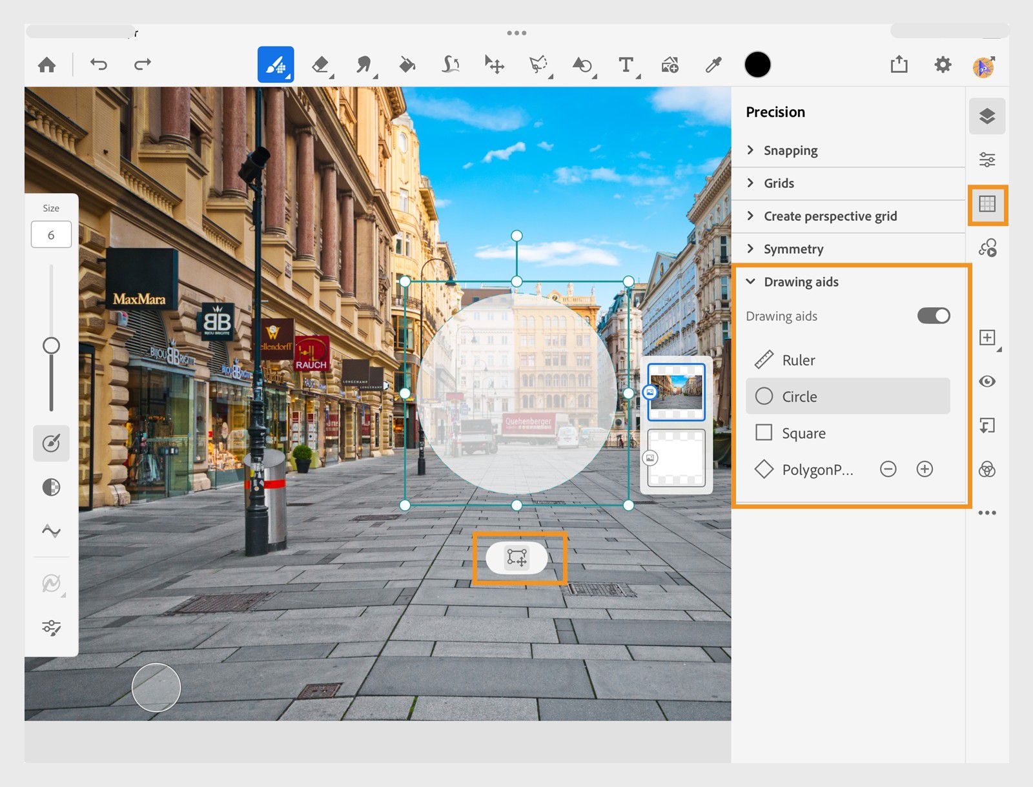Select the Eraser tool
Viewport: 1033px width, 787px height.
click(321, 65)
